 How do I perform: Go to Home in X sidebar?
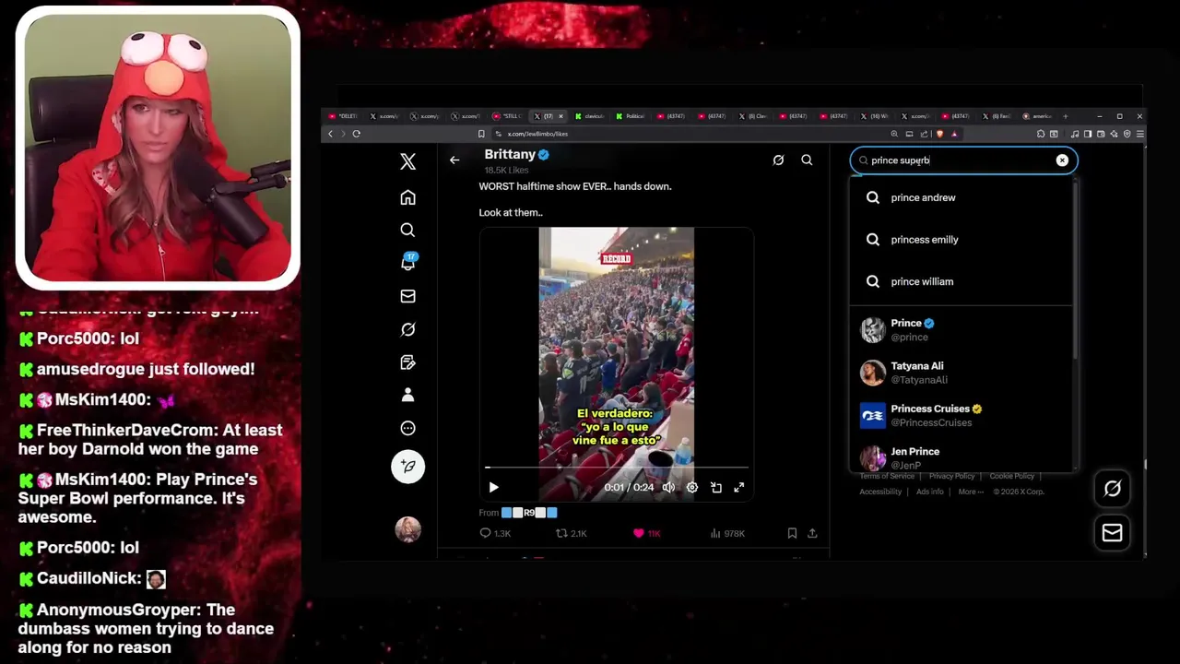(x=407, y=197)
